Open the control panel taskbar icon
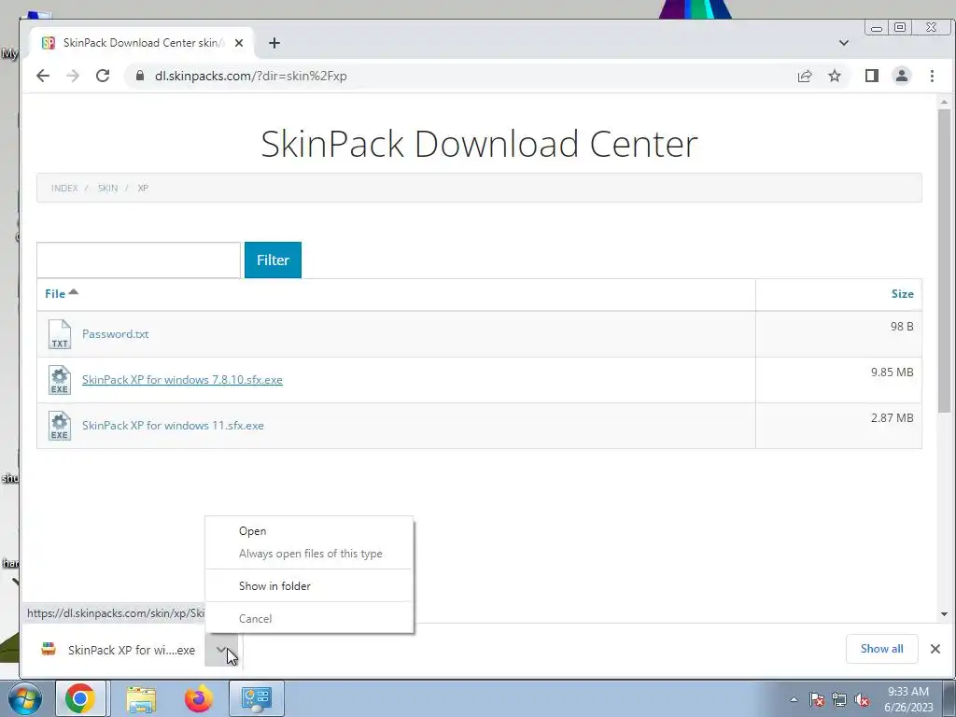Screen dimensions: 956x717 (256, 698)
